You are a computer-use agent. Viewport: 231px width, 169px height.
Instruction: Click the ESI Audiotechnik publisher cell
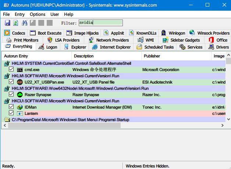157,82
